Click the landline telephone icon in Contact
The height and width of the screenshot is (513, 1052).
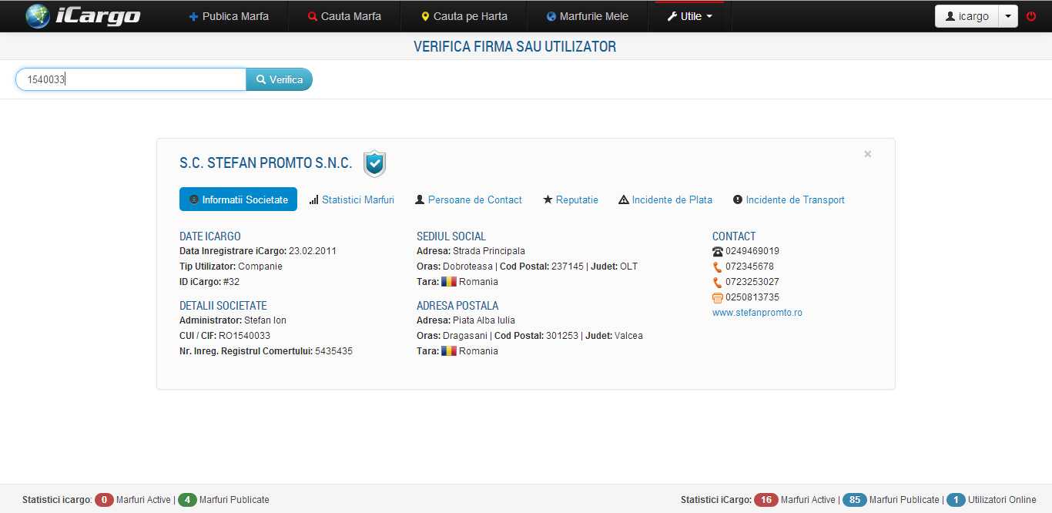click(718, 251)
